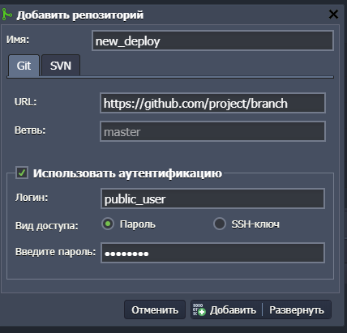Screen dimensions: 347x333
Task: Click the binary green-plus icon on Добавить
Action: click(x=199, y=310)
